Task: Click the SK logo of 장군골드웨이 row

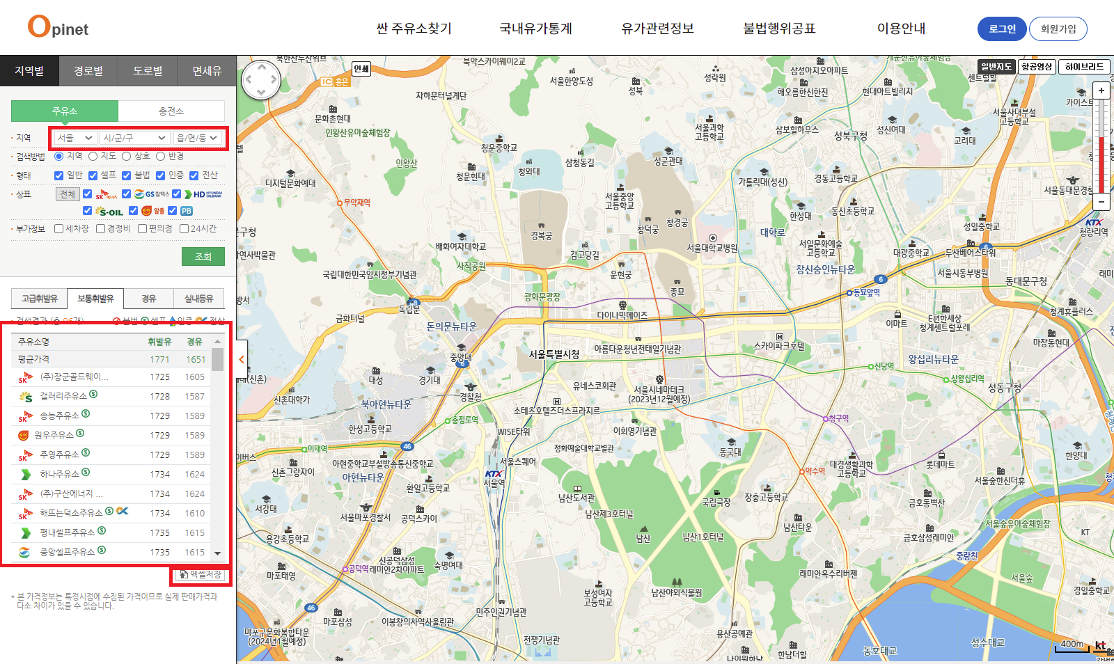Action: tap(26, 377)
